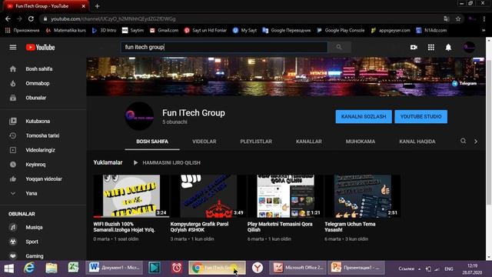
Task: Select the Bosh sahifa channel tab
Action: (152, 142)
